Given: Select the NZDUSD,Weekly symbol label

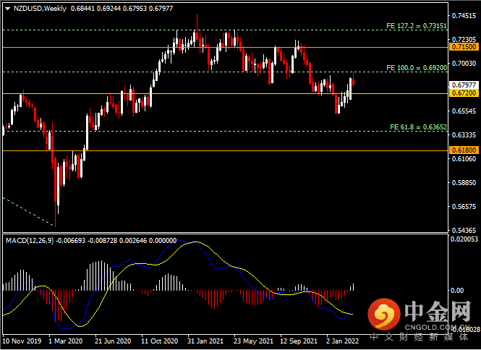Looking at the screenshot, I should pyautogui.click(x=41, y=9).
